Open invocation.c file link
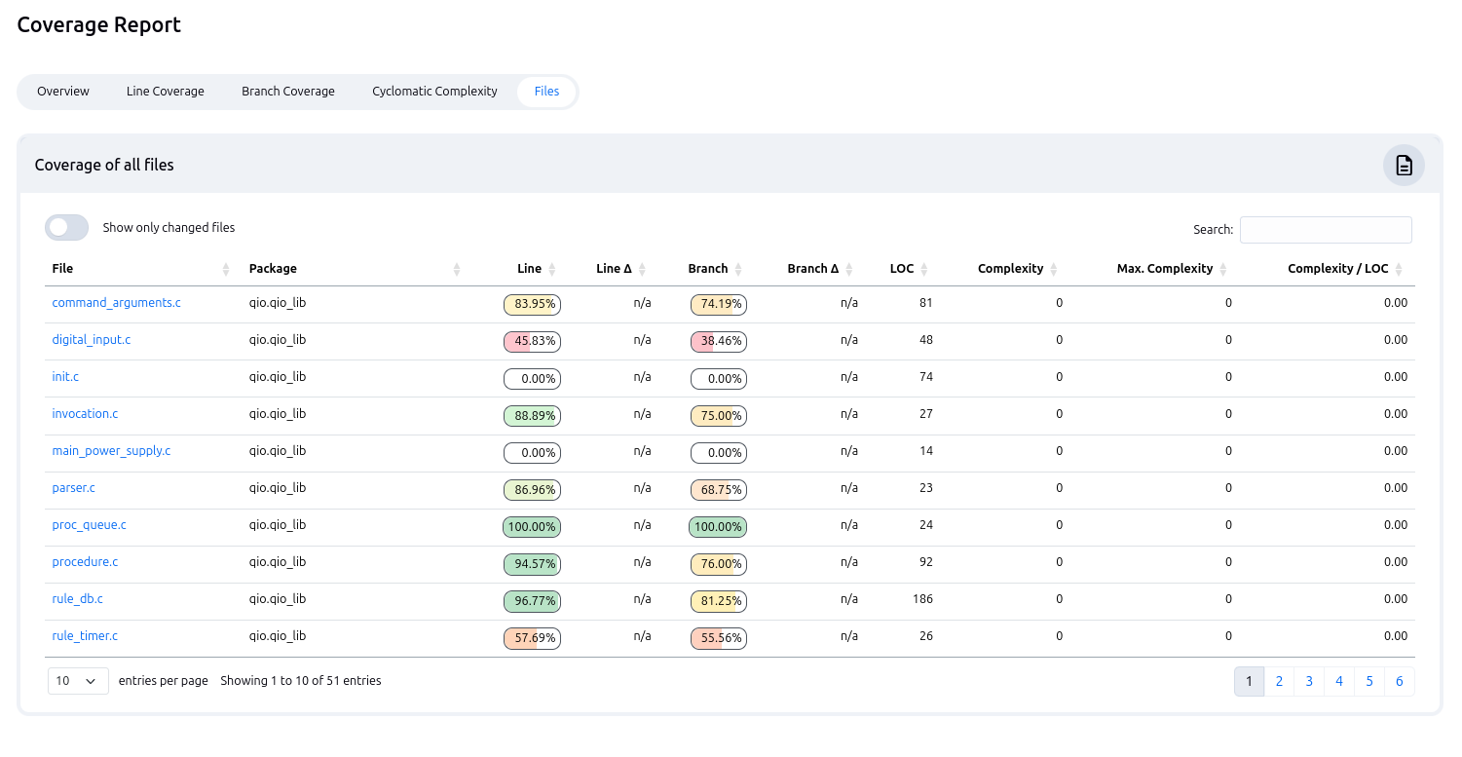 point(85,414)
